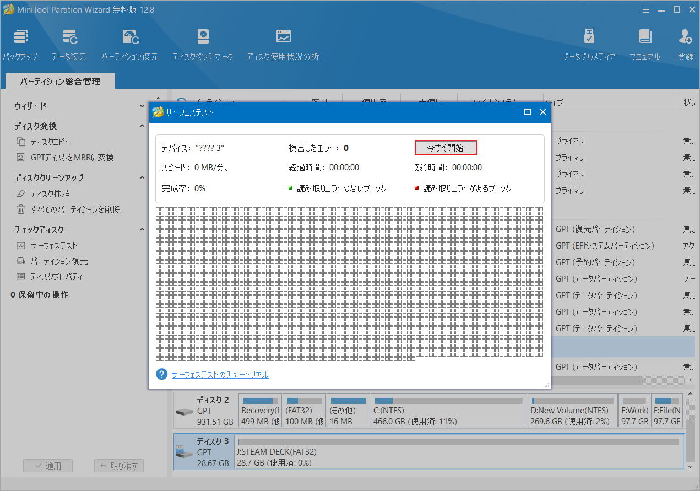The height and width of the screenshot is (491, 700).
Task: Collapse the ディスククリーンアップ section
Action: (142, 177)
